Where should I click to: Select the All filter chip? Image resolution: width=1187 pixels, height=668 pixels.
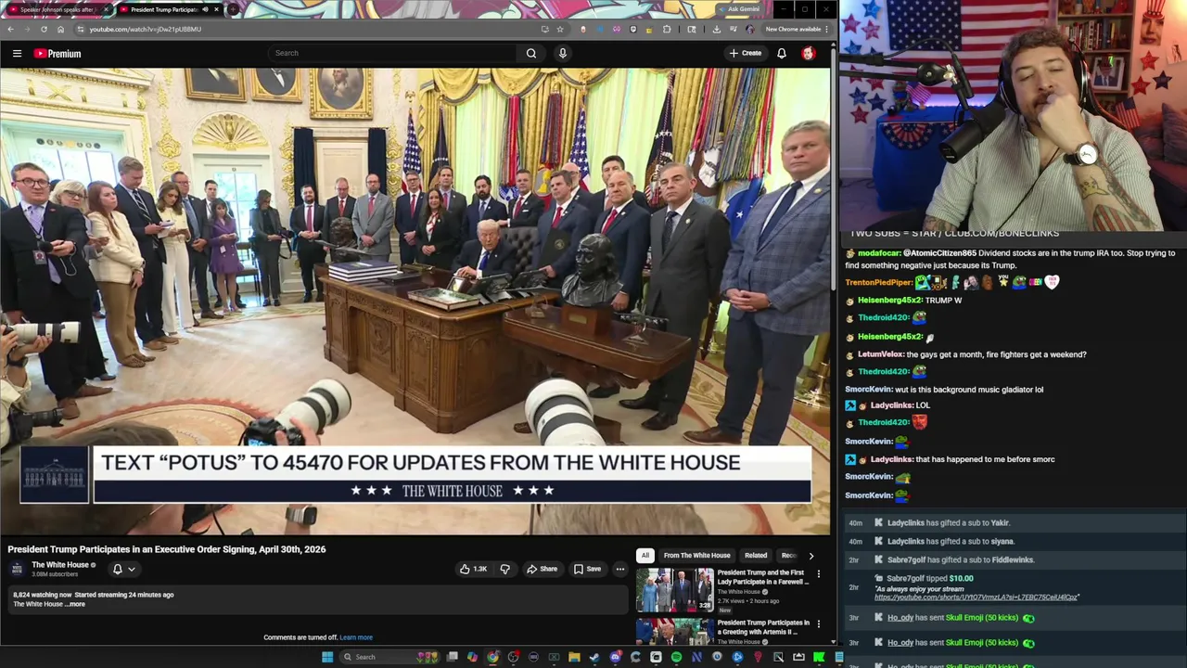(x=645, y=555)
